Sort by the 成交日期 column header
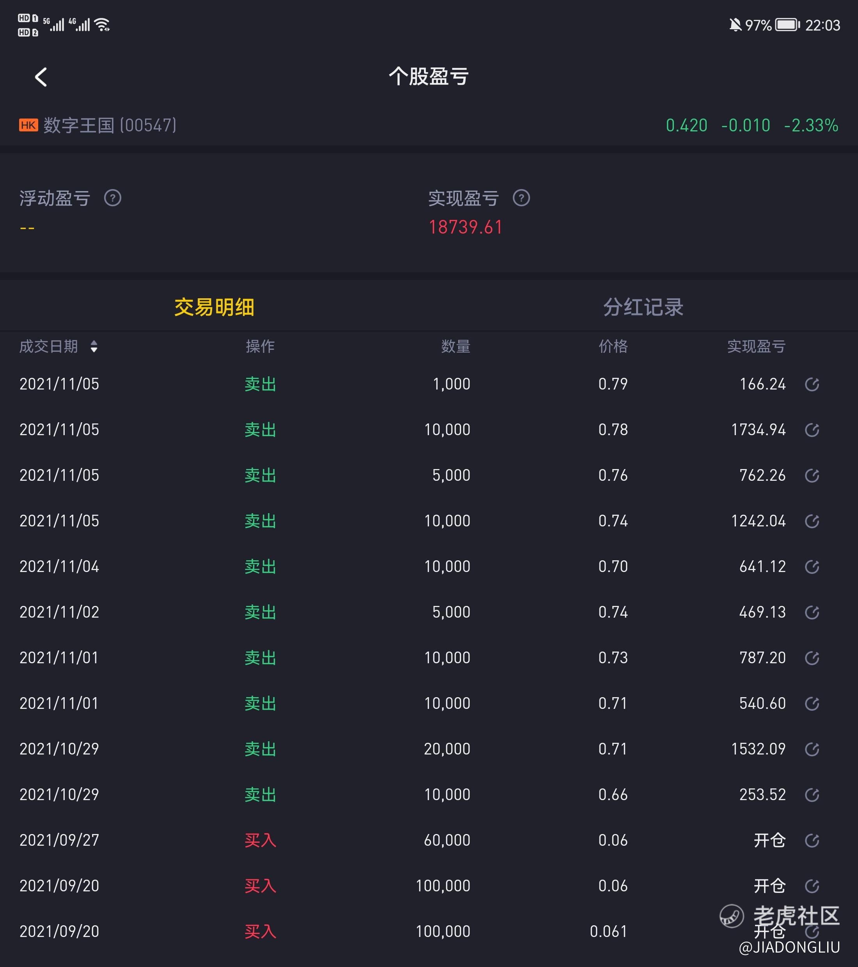 pos(49,346)
